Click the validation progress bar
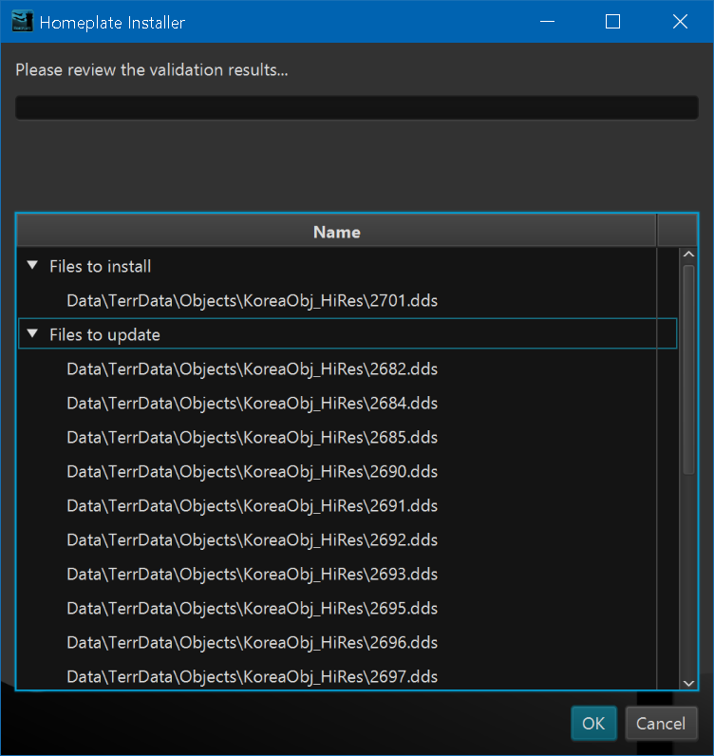Screen dimensions: 714x756 click(x=356, y=107)
